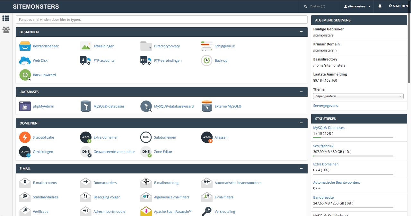This screenshot has width=411, height=216.
Task: Click the Schijfgebruik usage progress bar
Action: coord(353,156)
